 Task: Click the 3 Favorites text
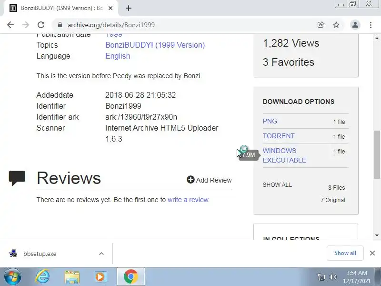[289, 62]
